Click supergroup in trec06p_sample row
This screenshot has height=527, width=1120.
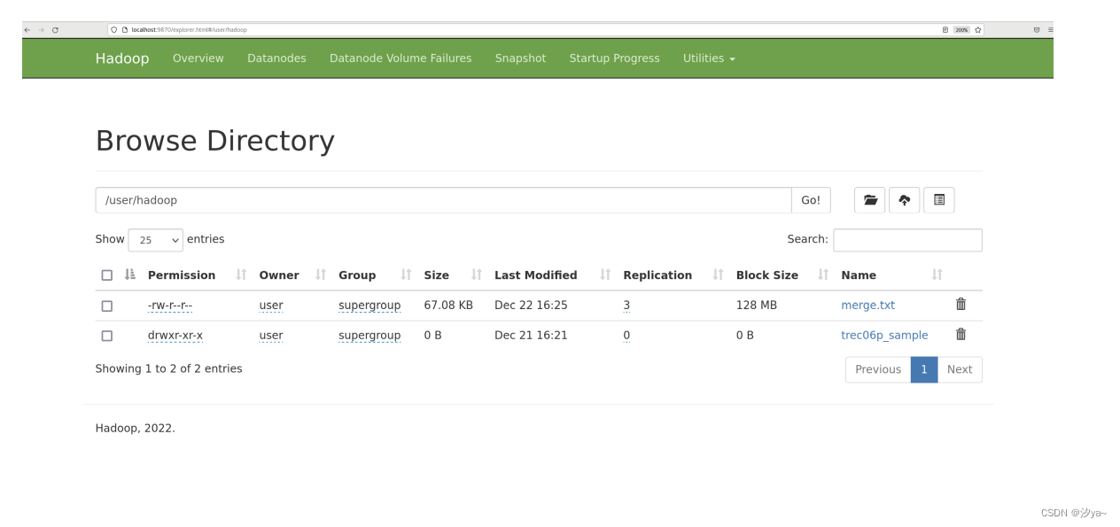369,336
